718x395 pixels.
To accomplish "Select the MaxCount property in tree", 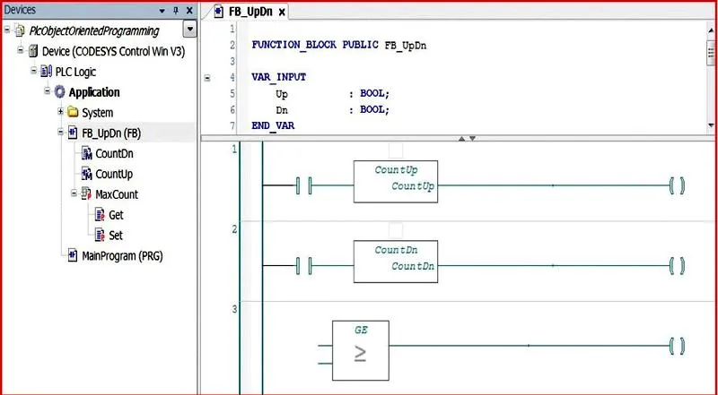I will coord(117,194).
